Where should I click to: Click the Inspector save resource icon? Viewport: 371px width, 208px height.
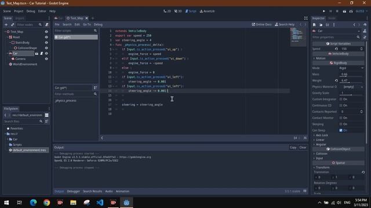[328, 25]
